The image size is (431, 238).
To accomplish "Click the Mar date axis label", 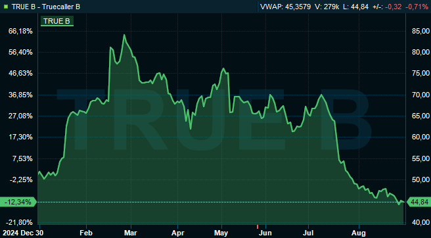I will click(x=131, y=233).
